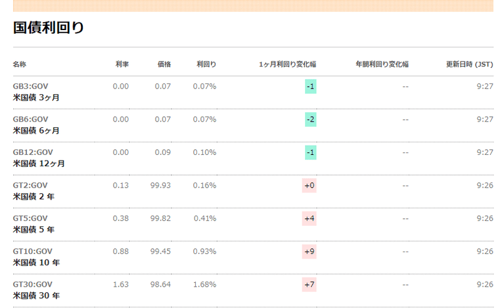The width and height of the screenshot is (502, 308).
Task: Open the GT30:GOV ticker link
Action: click(x=33, y=284)
